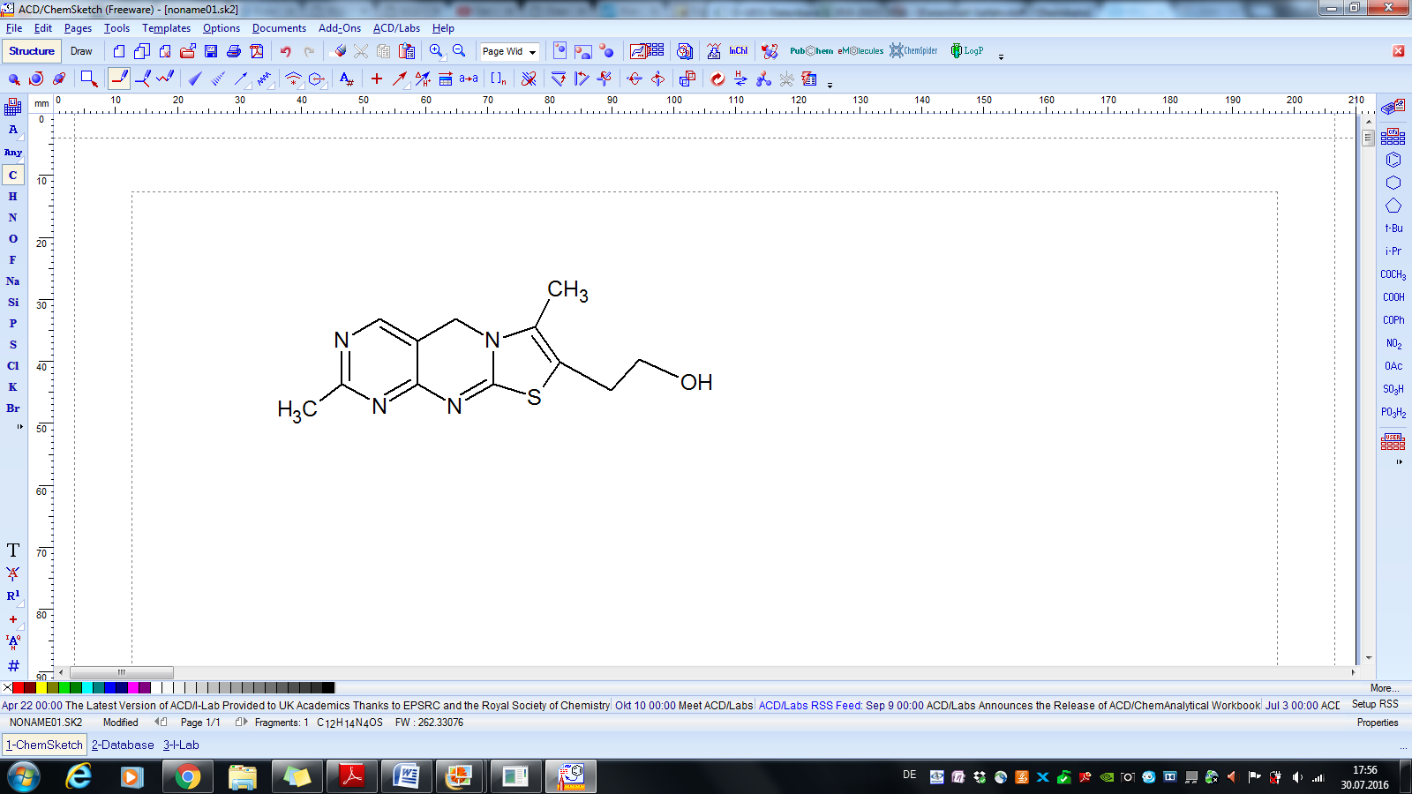Image resolution: width=1412 pixels, height=794 pixels.
Task: Open the Tools menu
Action: pos(116,28)
